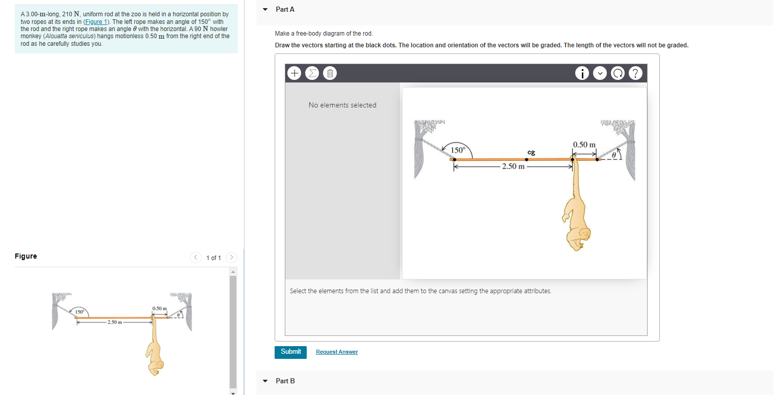Open the toolbar chevron dropdown
This screenshot has width=777, height=395.
(600, 73)
